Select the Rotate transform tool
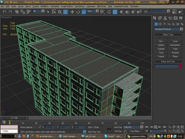This screenshot has width=185, height=139. pyautogui.click(x=78, y=12)
